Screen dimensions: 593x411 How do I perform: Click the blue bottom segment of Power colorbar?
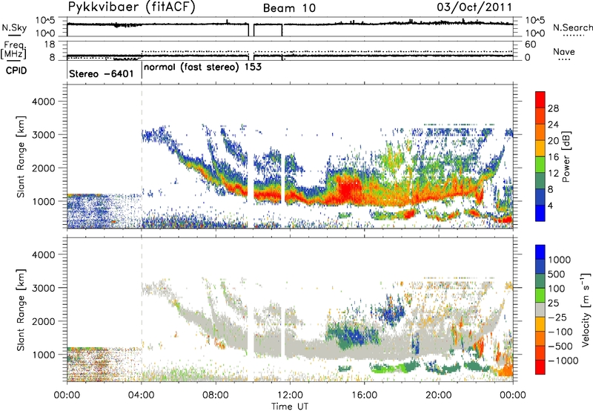click(540, 214)
